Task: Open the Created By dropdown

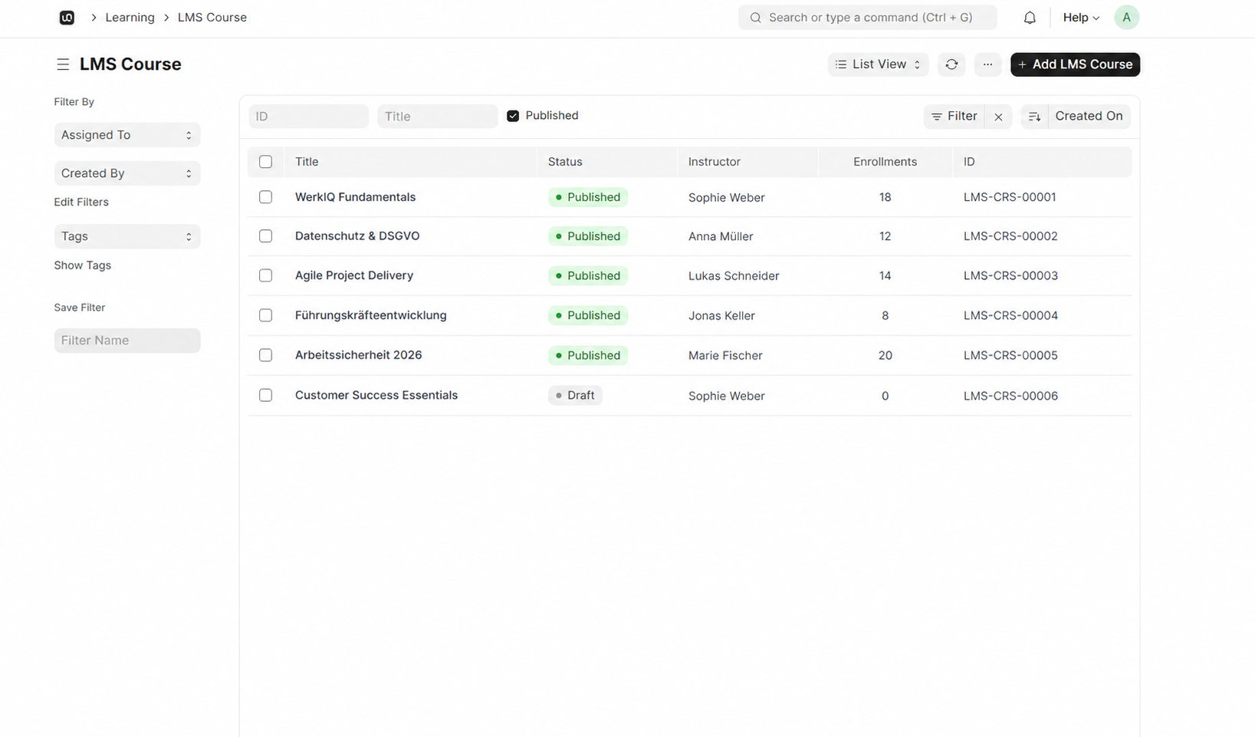Action: click(x=127, y=173)
